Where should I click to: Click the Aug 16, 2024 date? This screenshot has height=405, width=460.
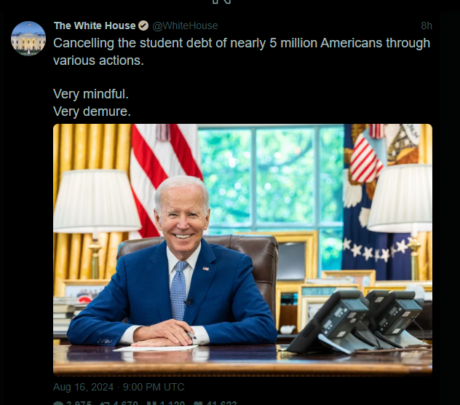click(83, 387)
